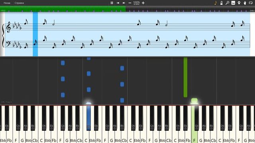Click the blue playhead cursor in the sheet music
Image resolution: width=255 pixels, height=143 pixels.
(x=35, y=34)
